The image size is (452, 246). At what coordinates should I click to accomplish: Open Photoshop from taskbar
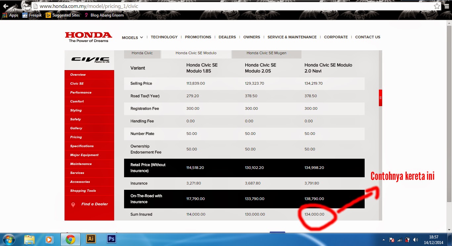(112, 239)
